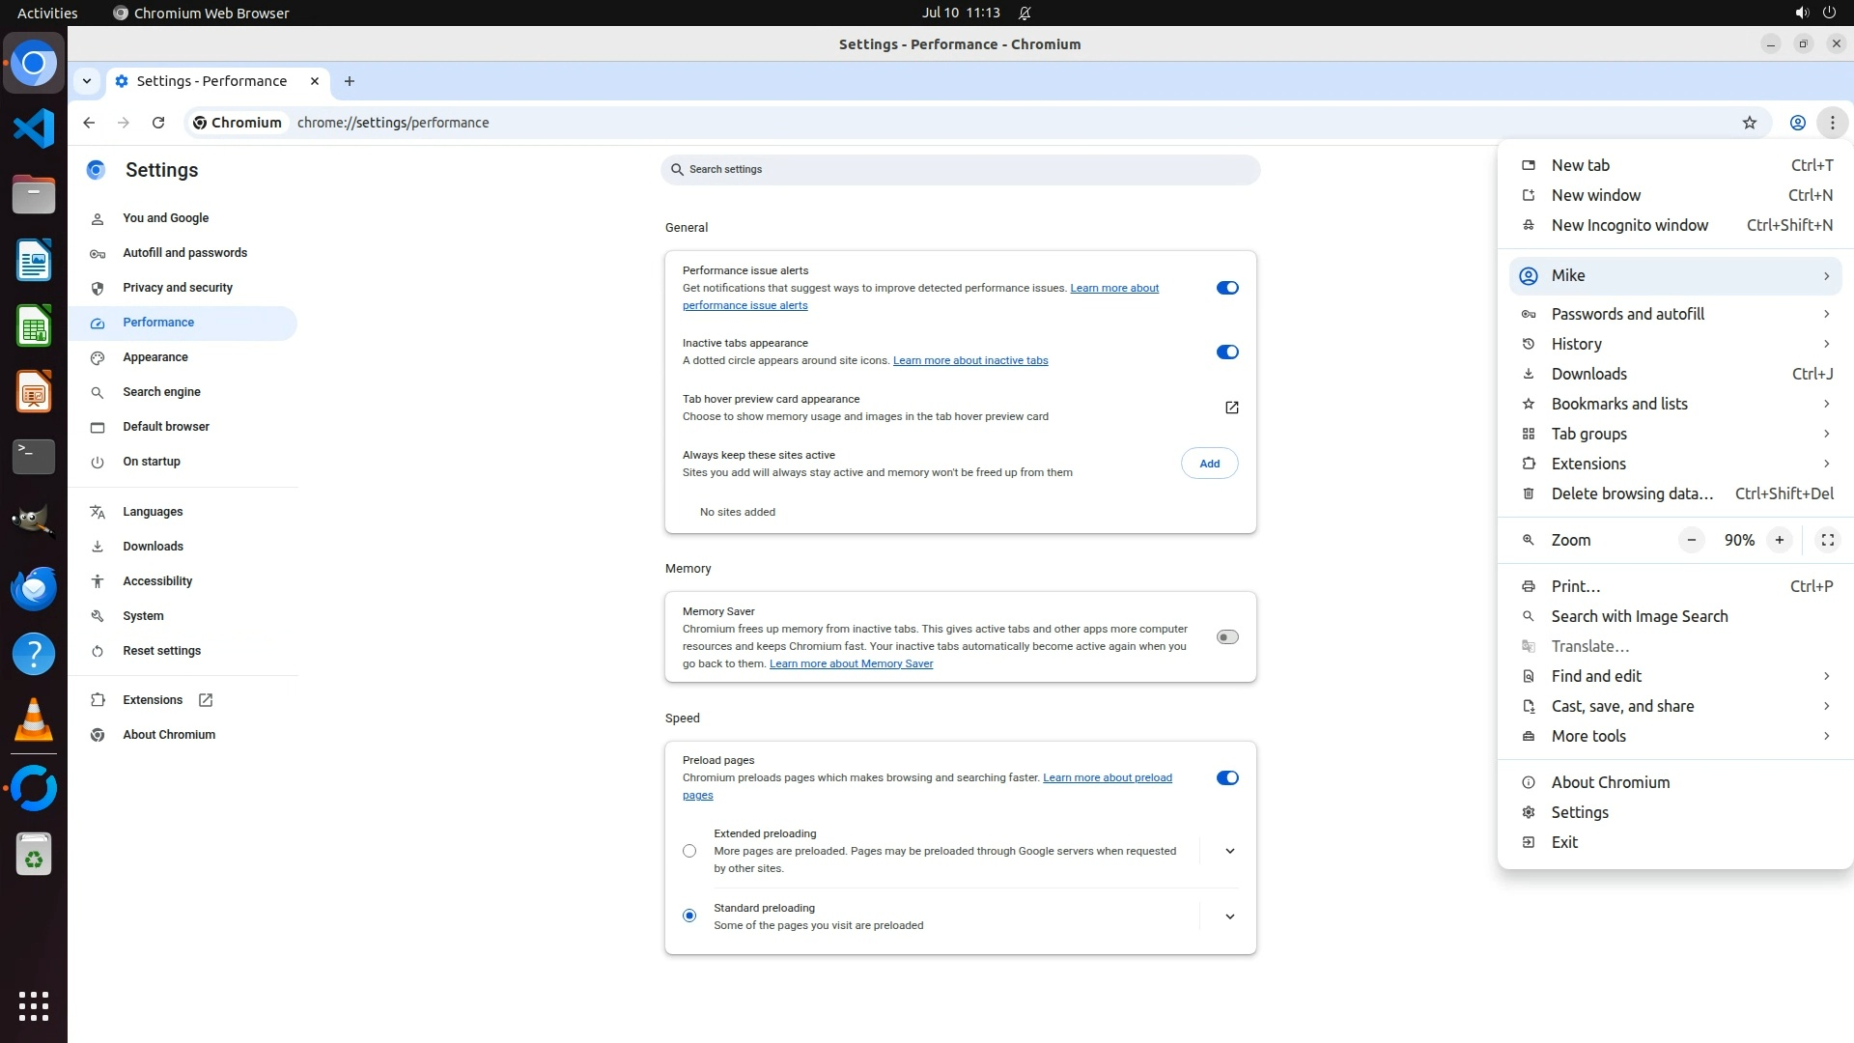Expand the Extended preloading details chevron

(1229, 851)
